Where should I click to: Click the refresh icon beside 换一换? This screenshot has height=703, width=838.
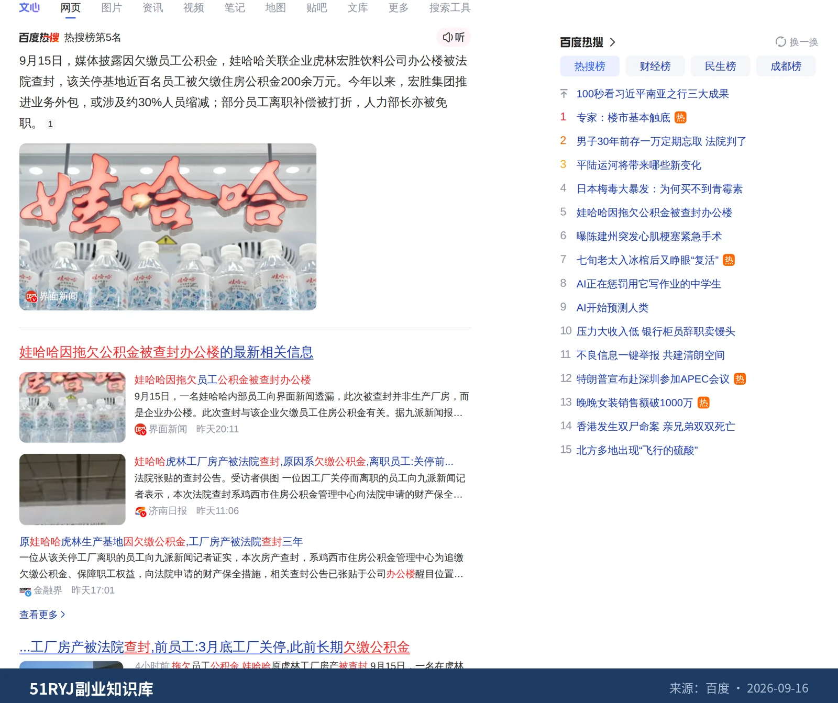pos(780,42)
